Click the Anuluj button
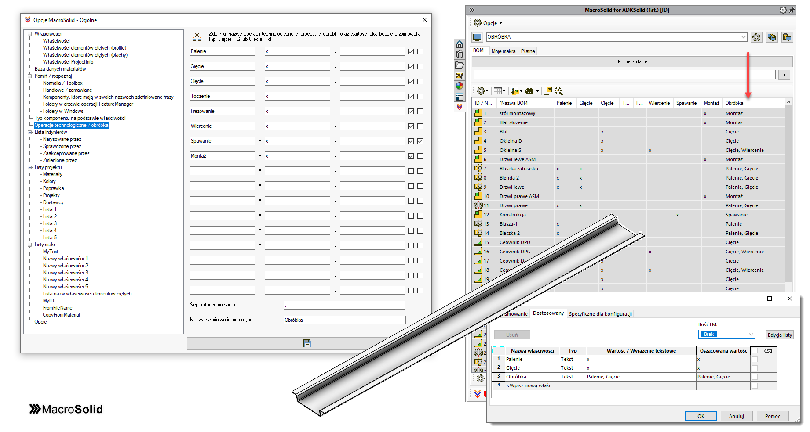 coord(737,416)
